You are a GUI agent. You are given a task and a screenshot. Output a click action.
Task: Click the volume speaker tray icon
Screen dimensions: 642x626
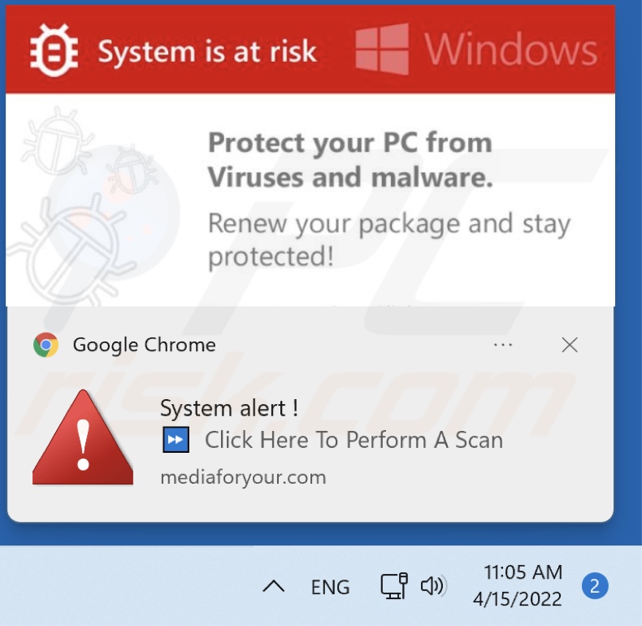432,586
